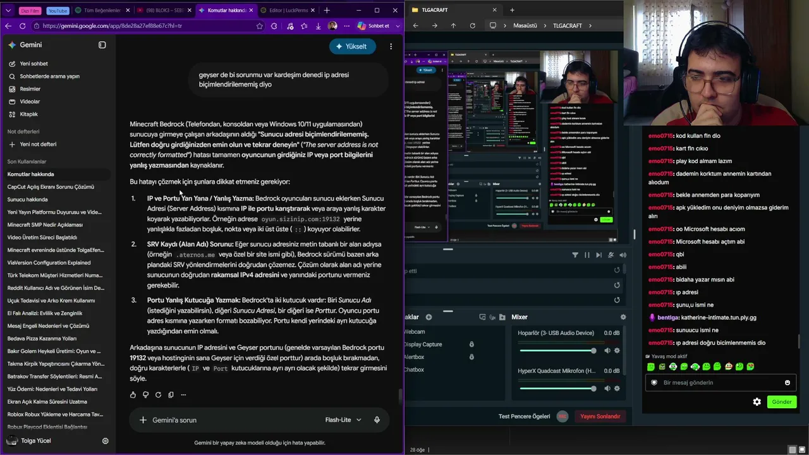
Task: Send chat message with Gönder button
Action: pyautogui.click(x=782, y=402)
